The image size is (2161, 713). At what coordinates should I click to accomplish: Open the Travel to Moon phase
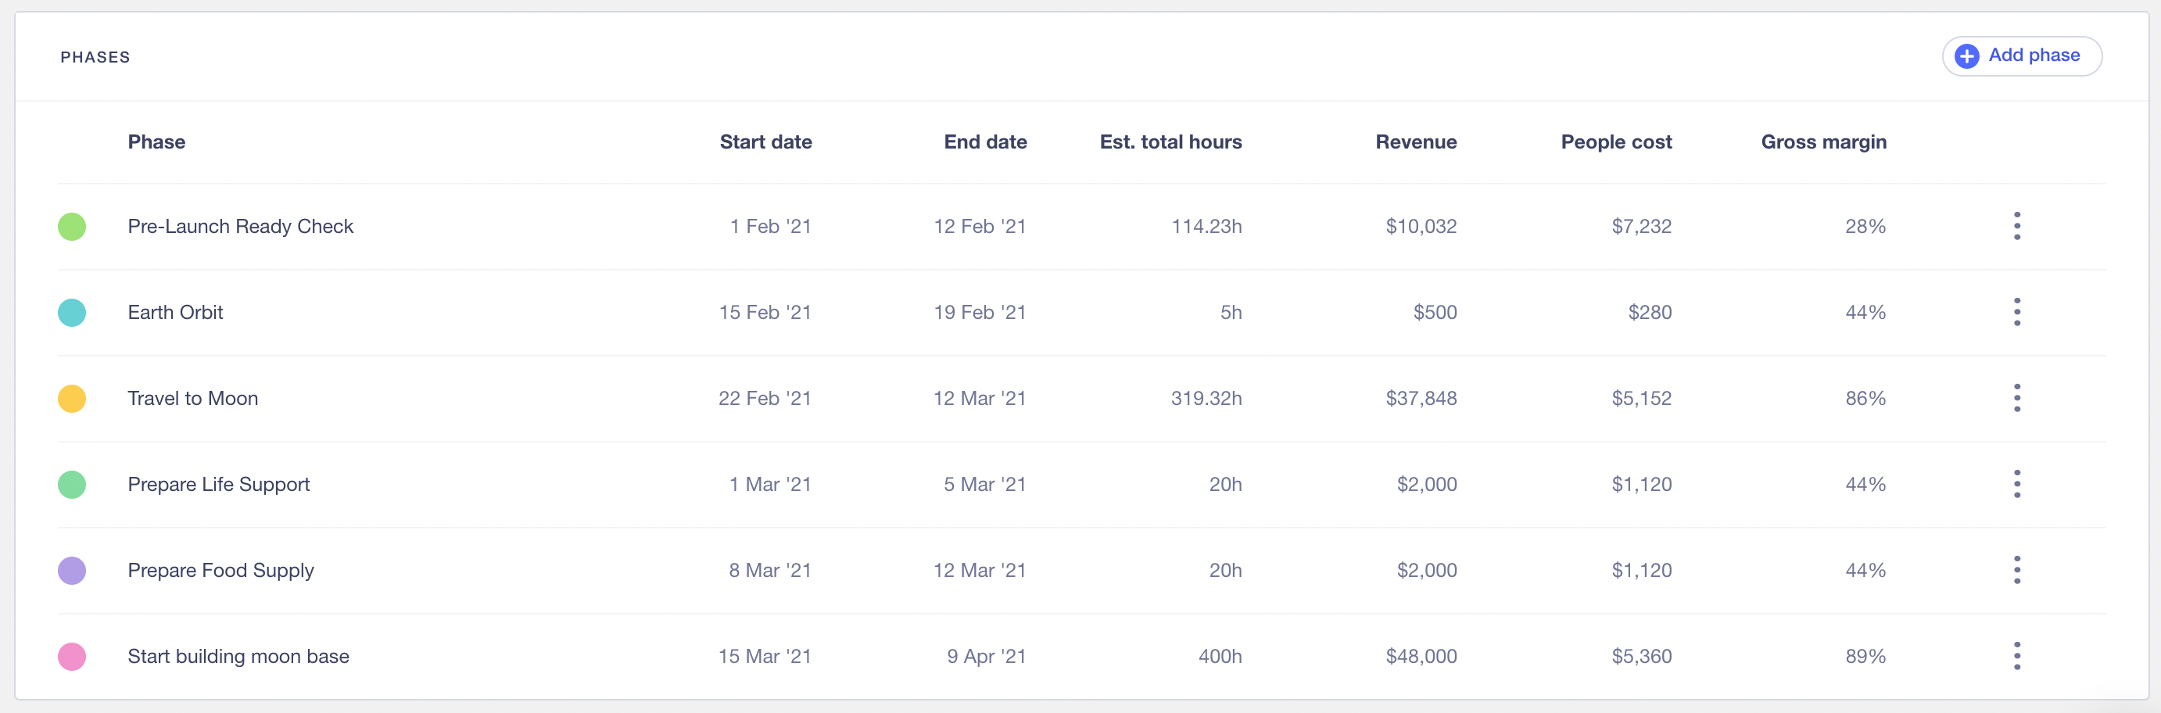tap(193, 399)
